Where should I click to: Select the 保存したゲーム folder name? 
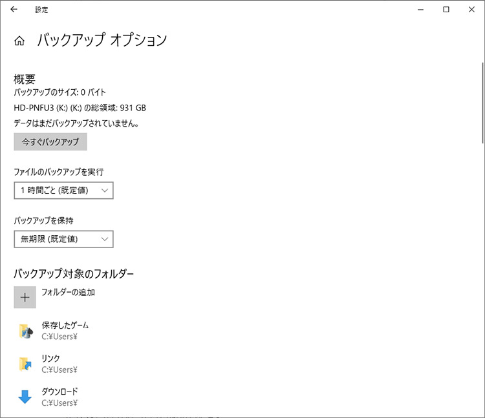65,325
